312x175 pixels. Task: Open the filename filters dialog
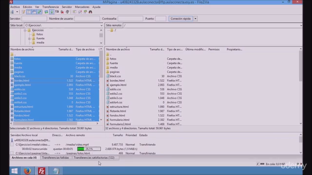tap(75, 12)
